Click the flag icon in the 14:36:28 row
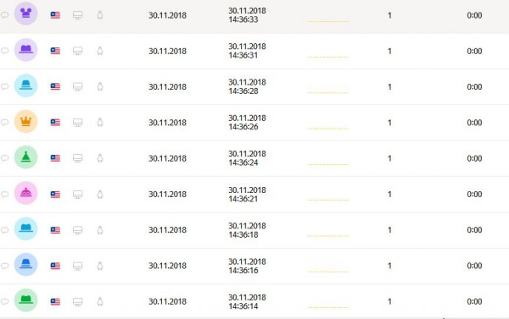 [55, 86]
